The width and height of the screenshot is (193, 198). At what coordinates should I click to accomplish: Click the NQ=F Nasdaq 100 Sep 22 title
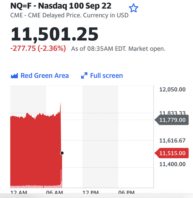pyautogui.click(x=61, y=6)
